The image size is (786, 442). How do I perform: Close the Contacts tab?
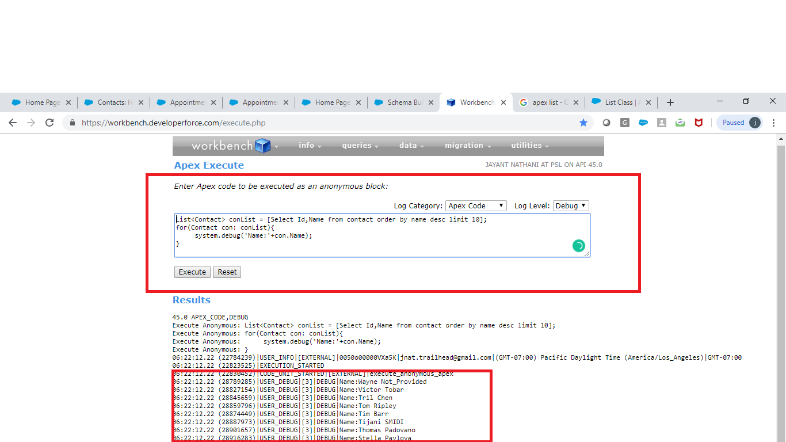point(141,102)
